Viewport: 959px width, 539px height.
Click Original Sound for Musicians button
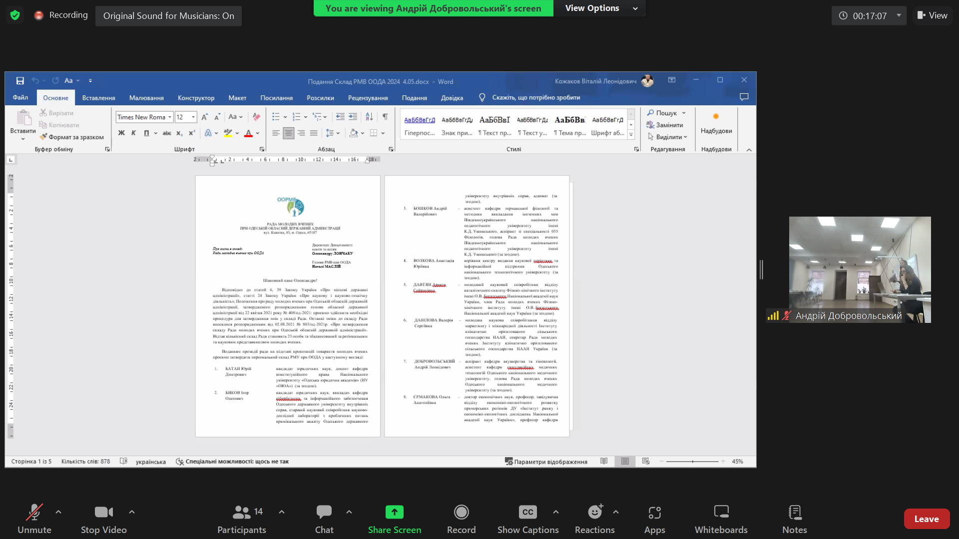click(x=168, y=16)
